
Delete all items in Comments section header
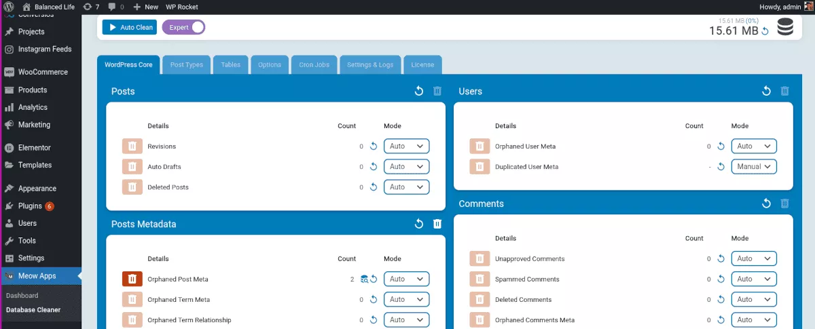(785, 204)
